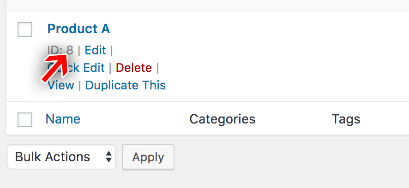Click the Edit link under Product A
The height and width of the screenshot is (188, 409).
pos(95,50)
